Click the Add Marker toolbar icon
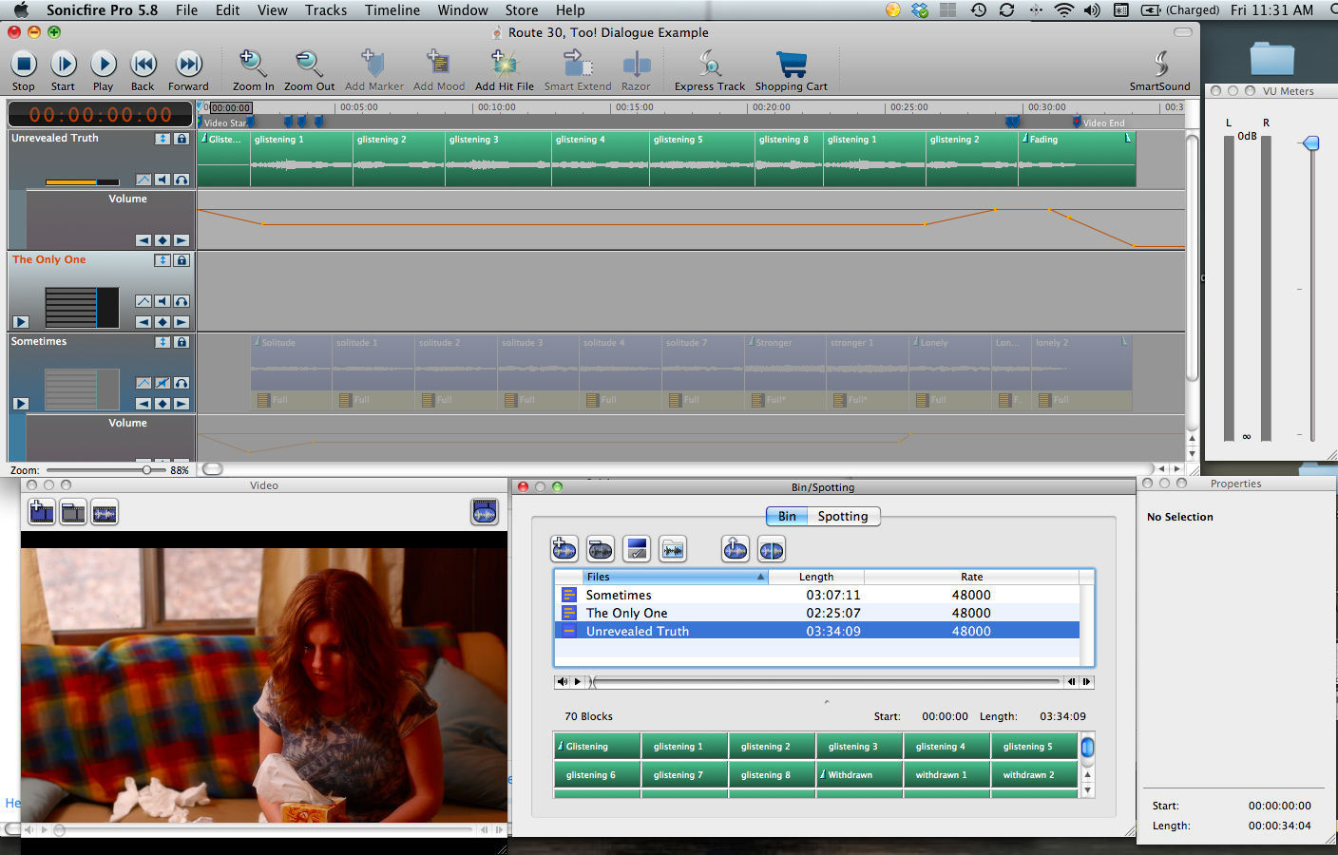1338x855 pixels. 373,64
